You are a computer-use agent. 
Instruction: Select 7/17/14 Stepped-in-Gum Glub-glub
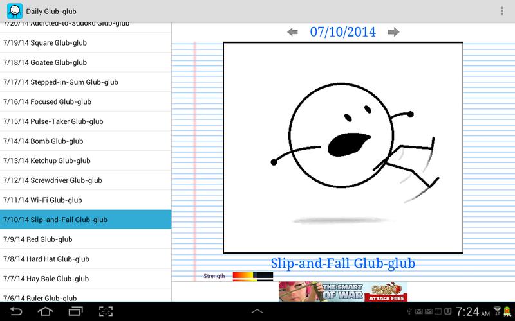tap(86, 82)
